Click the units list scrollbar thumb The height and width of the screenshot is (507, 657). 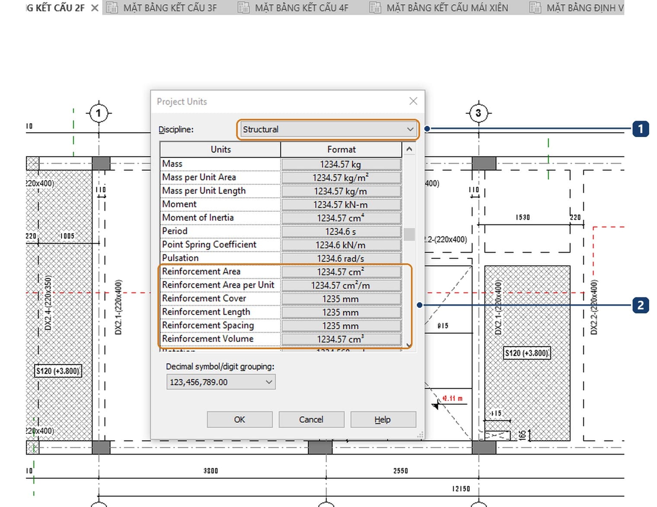tap(409, 234)
